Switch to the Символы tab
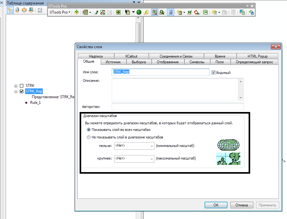The width and height of the screenshot is (287, 219). [x=197, y=62]
